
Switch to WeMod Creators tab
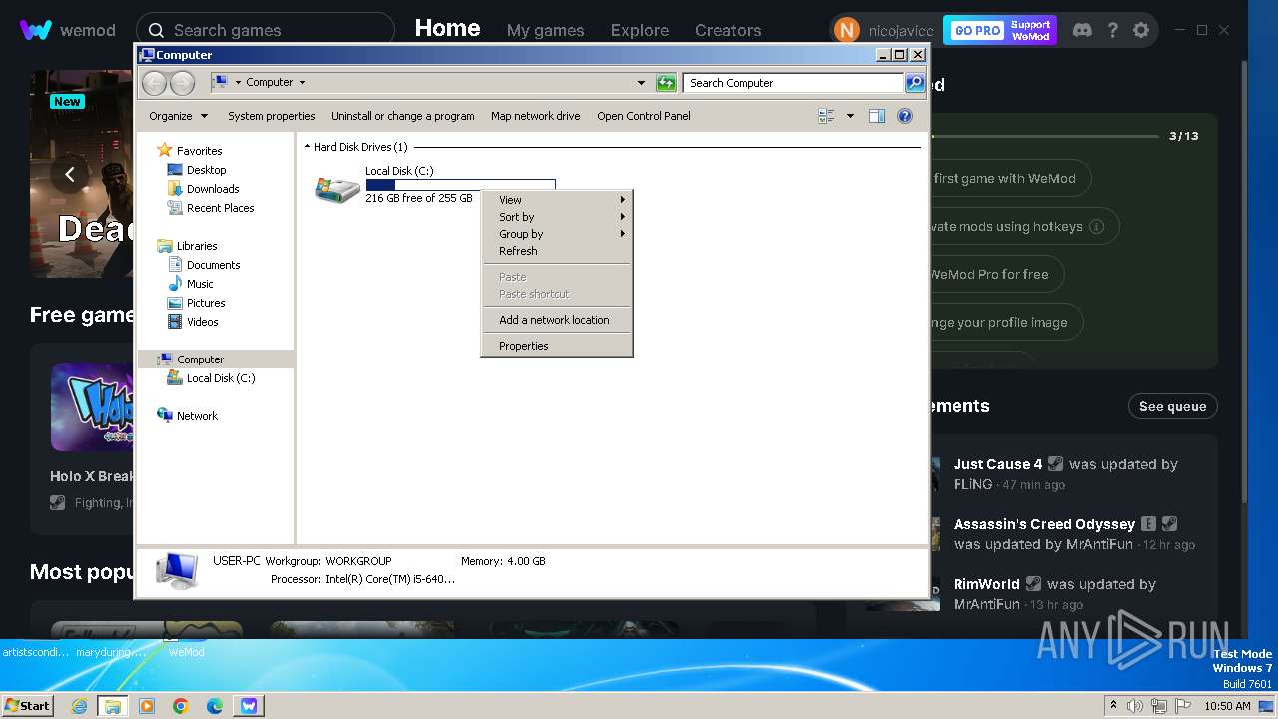(728, 30)
